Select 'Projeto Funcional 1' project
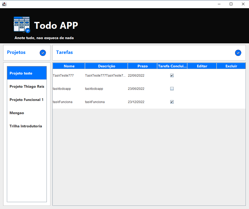 27,100
